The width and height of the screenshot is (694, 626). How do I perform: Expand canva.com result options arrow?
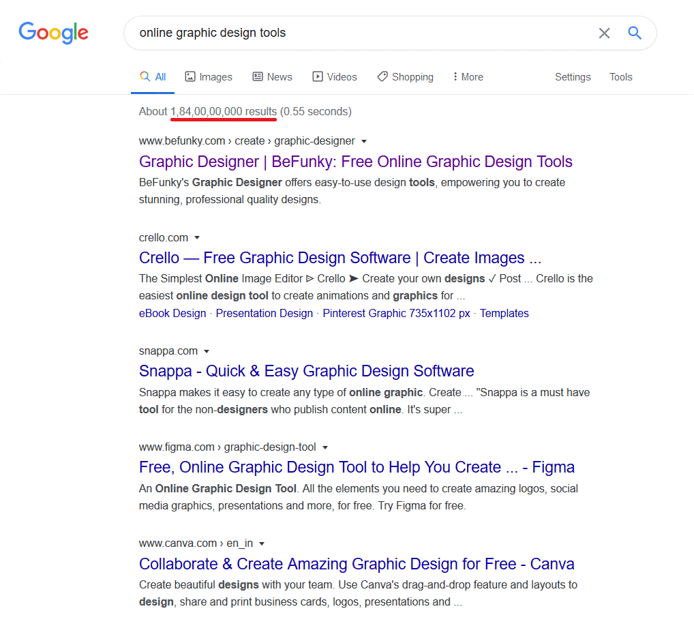click(x=262, y=543)
